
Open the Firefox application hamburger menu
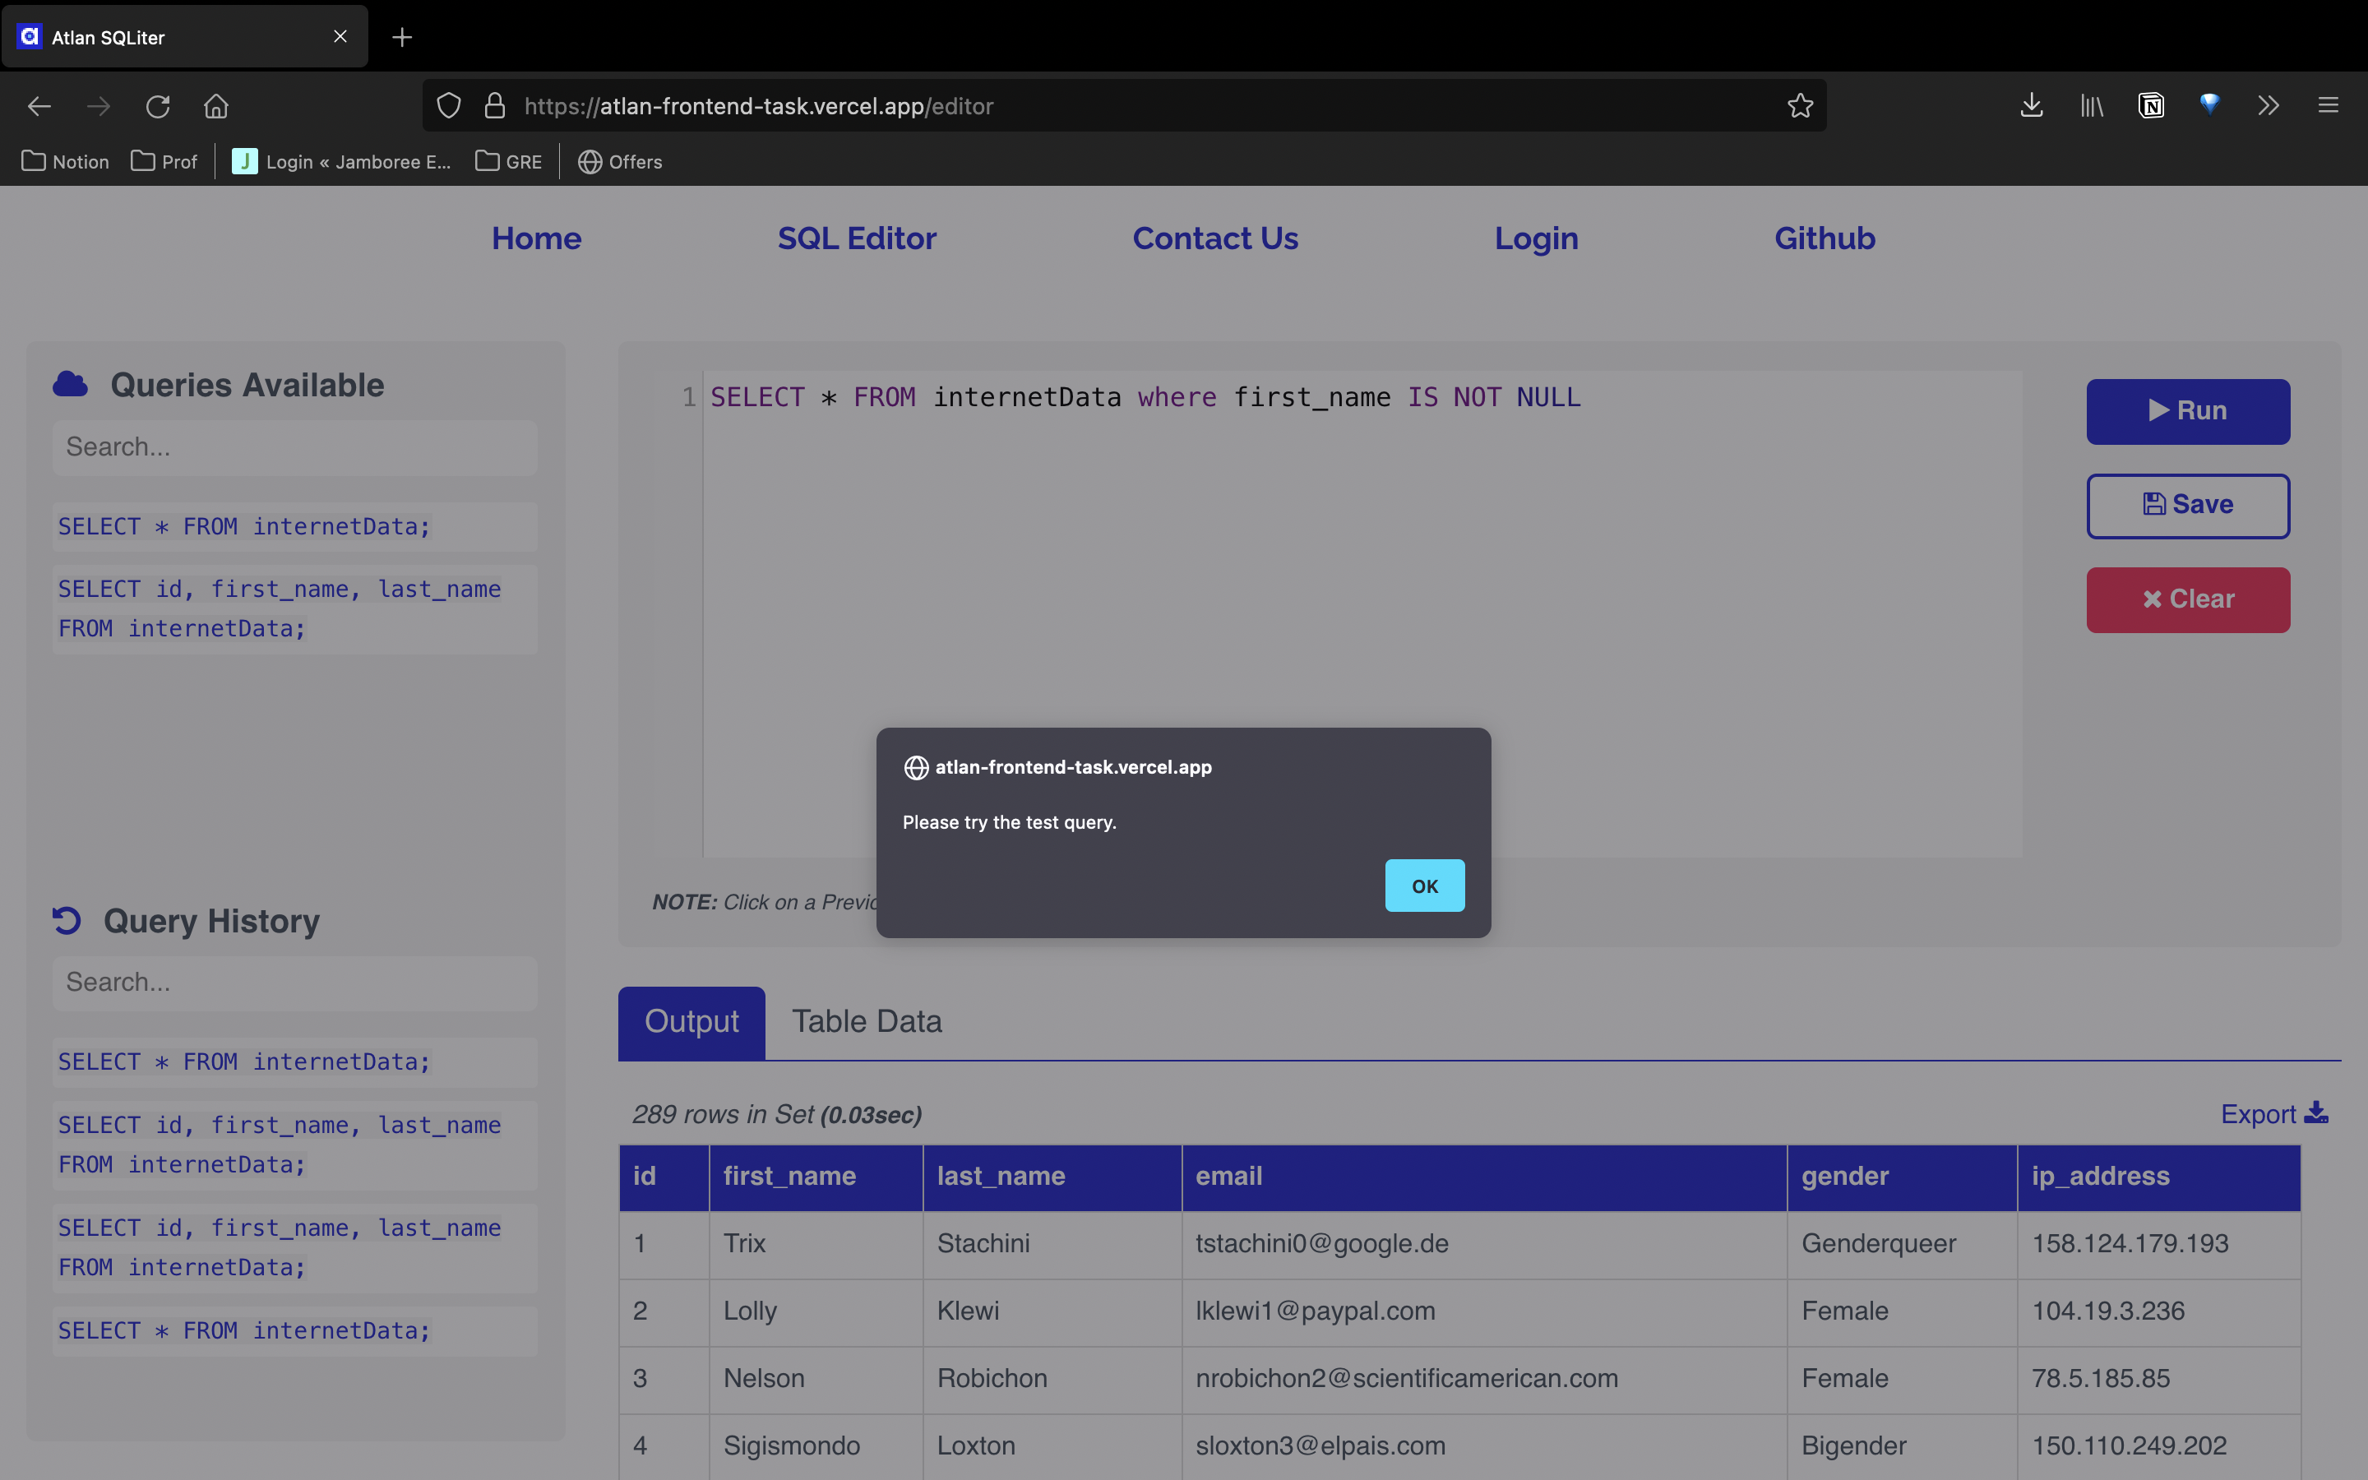pyautogui.click(x=2328, y=106)
